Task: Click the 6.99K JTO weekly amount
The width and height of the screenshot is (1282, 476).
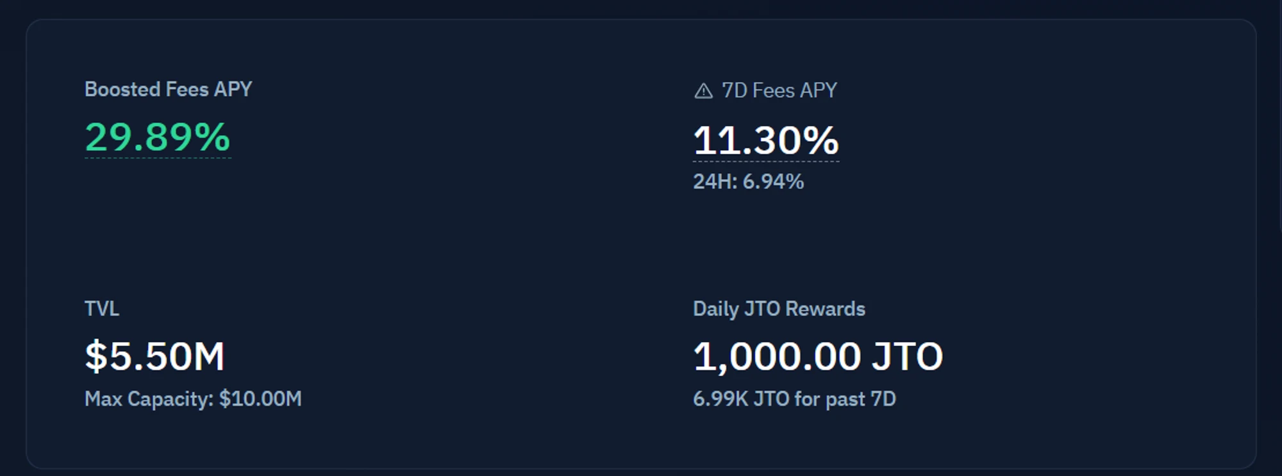Action: (x=741, y=399)
